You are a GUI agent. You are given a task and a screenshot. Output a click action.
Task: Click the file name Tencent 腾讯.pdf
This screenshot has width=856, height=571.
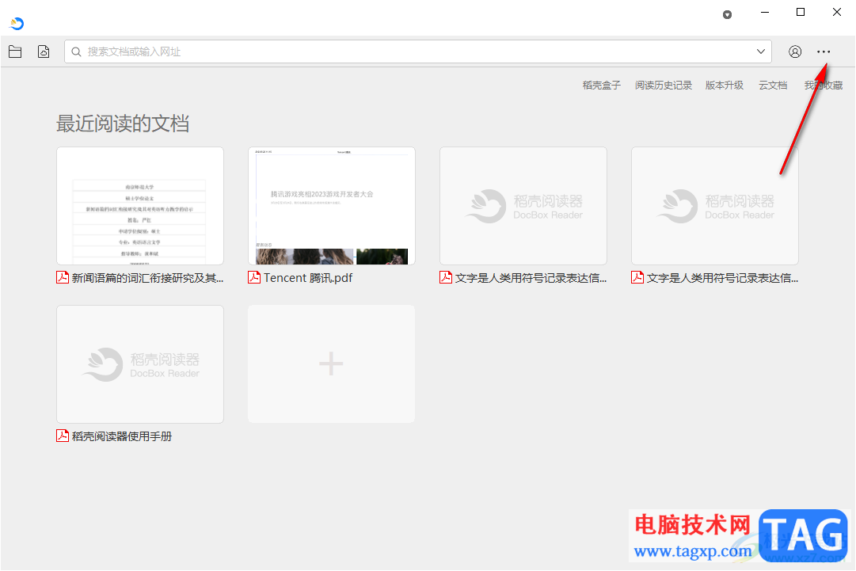coord(309,278)
